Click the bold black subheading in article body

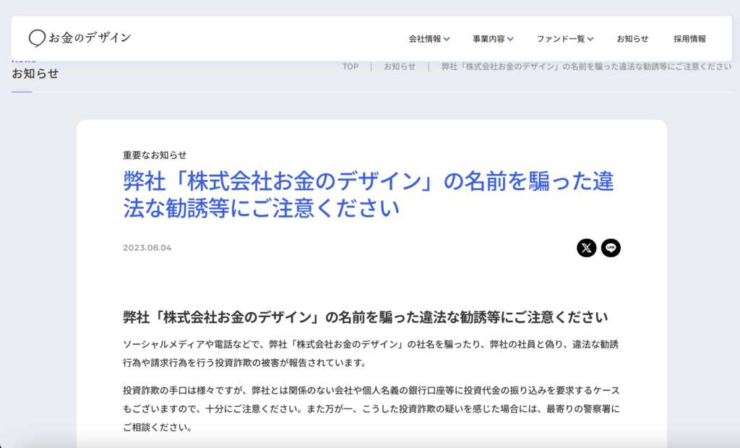coord(365,317)
